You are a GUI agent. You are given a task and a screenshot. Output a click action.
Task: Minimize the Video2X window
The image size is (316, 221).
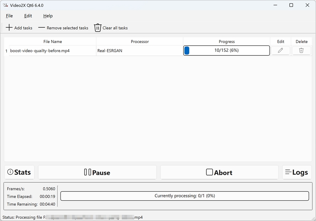pos(275,5)
